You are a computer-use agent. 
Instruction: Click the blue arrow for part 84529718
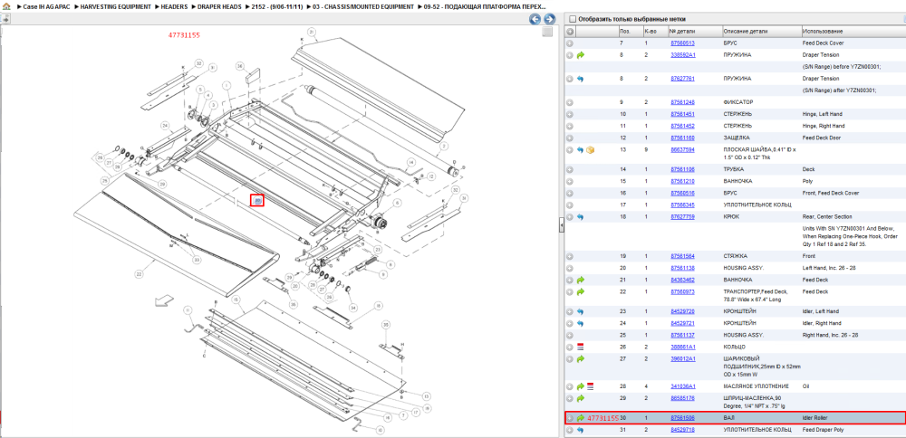coord(581,430)
